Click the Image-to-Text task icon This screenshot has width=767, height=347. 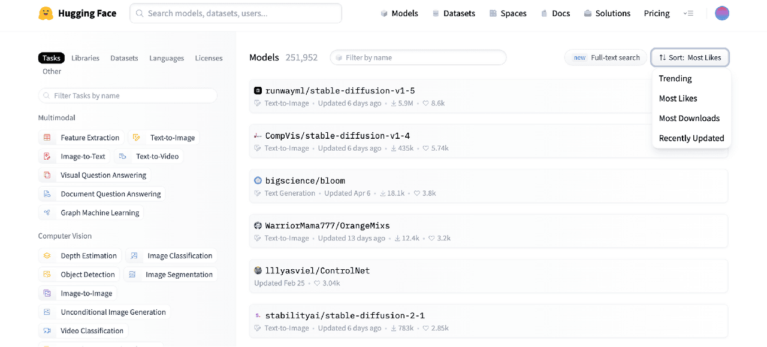[x=47, y=156]
